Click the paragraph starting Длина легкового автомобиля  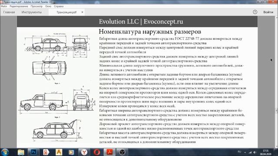tap(171, 79)
